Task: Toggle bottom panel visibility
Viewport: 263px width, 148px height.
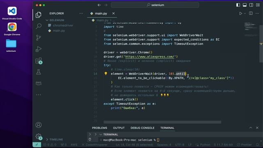Action: (245, 5)
